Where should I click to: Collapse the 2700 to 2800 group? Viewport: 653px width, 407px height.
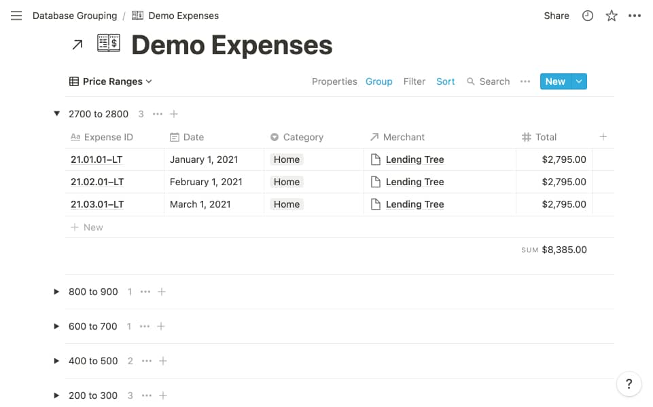(57, 114)
